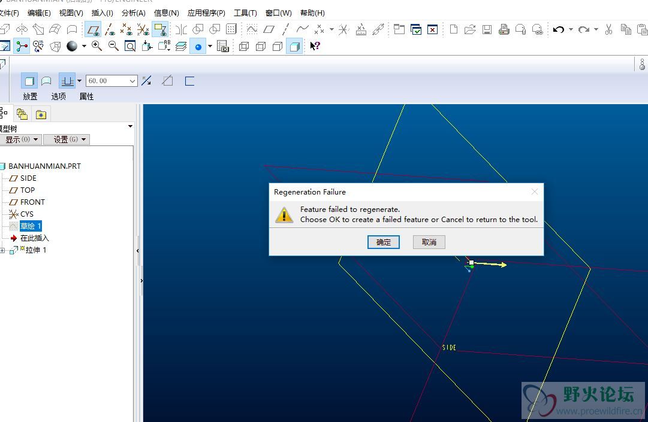Expand the 拉伸 1 feature node
This screenshot has width=648, height=422.
click(x=2, y=250)
